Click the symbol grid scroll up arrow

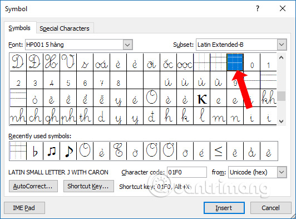coord(282,58)
